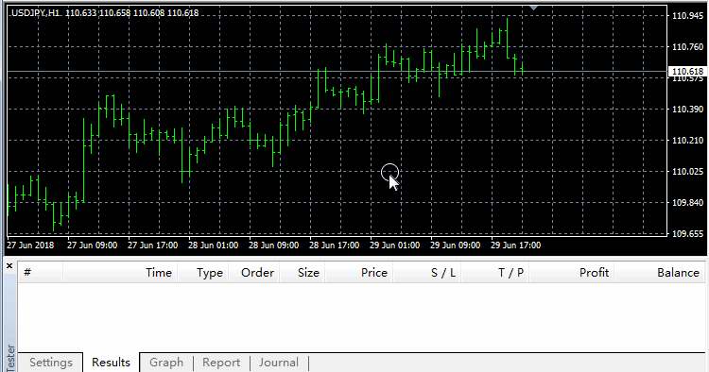Click the Time column header

pyautogui.click(x=120, y=273)
